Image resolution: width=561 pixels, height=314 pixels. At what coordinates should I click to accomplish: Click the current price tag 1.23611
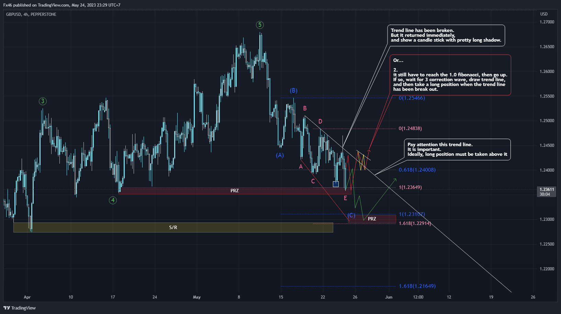pyautogui.click(x=547, y=190)
